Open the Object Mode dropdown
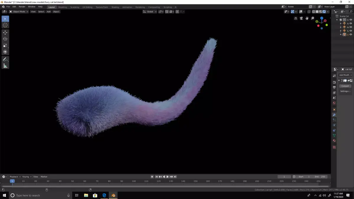This screenshot has height=199, width=354. point(18,11)
